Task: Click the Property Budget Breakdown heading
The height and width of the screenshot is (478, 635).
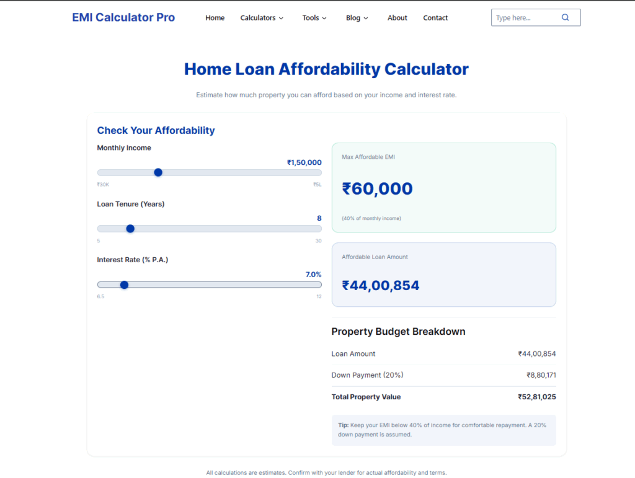Action: click(x=398, y=331)
